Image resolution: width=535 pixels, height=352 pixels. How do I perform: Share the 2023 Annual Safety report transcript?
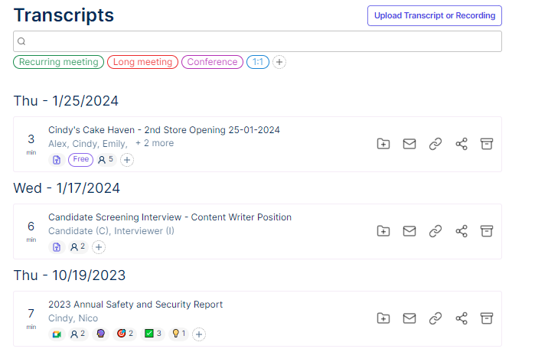(x=462, y=318)
